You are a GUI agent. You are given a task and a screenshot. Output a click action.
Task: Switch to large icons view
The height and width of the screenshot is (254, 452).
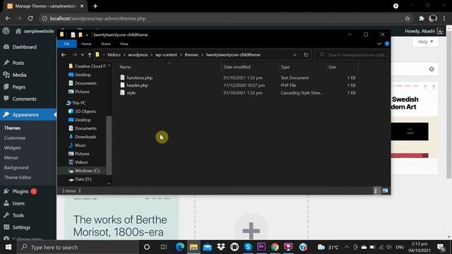(x=385, y=190)
